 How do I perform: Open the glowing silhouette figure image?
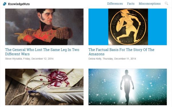[x=127, y=87]
